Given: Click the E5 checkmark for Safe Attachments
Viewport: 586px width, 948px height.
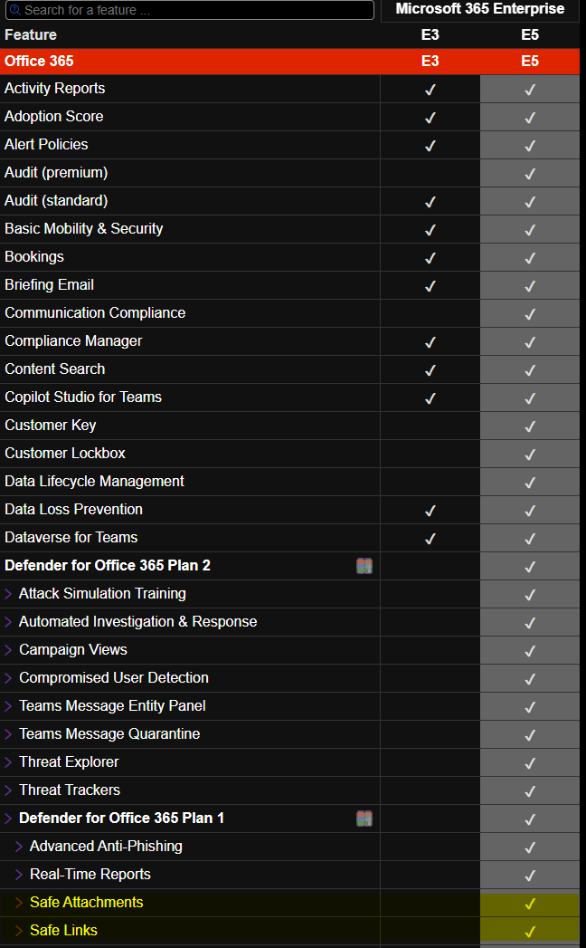Looking at the screenshot, I should click(x=530, y=904).
